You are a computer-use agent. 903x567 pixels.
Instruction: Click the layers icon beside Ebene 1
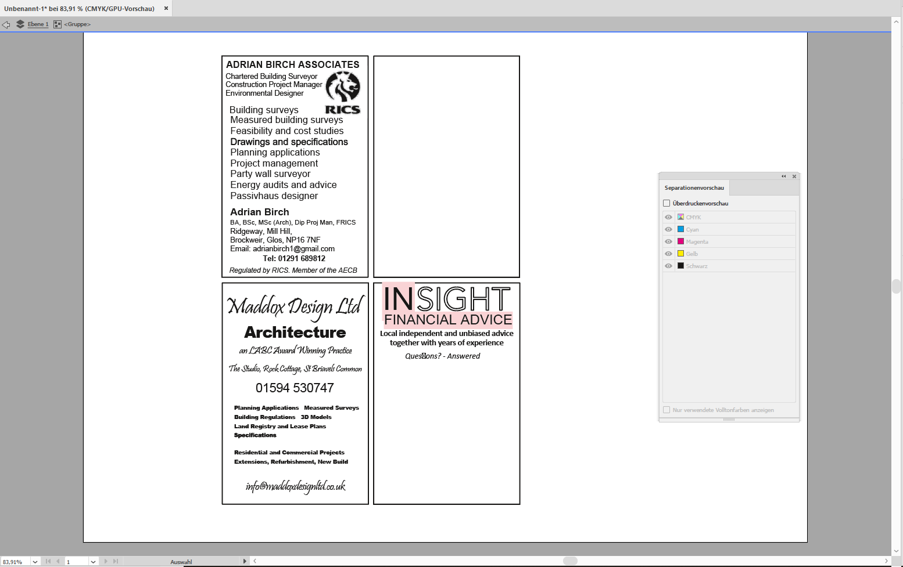click(x=20, y=24)
